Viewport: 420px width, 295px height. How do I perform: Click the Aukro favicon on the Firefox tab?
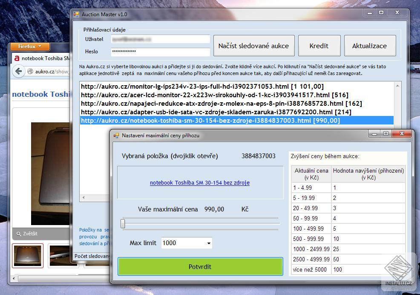[17, 58]
